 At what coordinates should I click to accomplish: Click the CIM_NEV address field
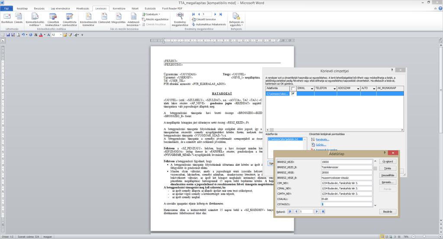[x=347, y=183]
